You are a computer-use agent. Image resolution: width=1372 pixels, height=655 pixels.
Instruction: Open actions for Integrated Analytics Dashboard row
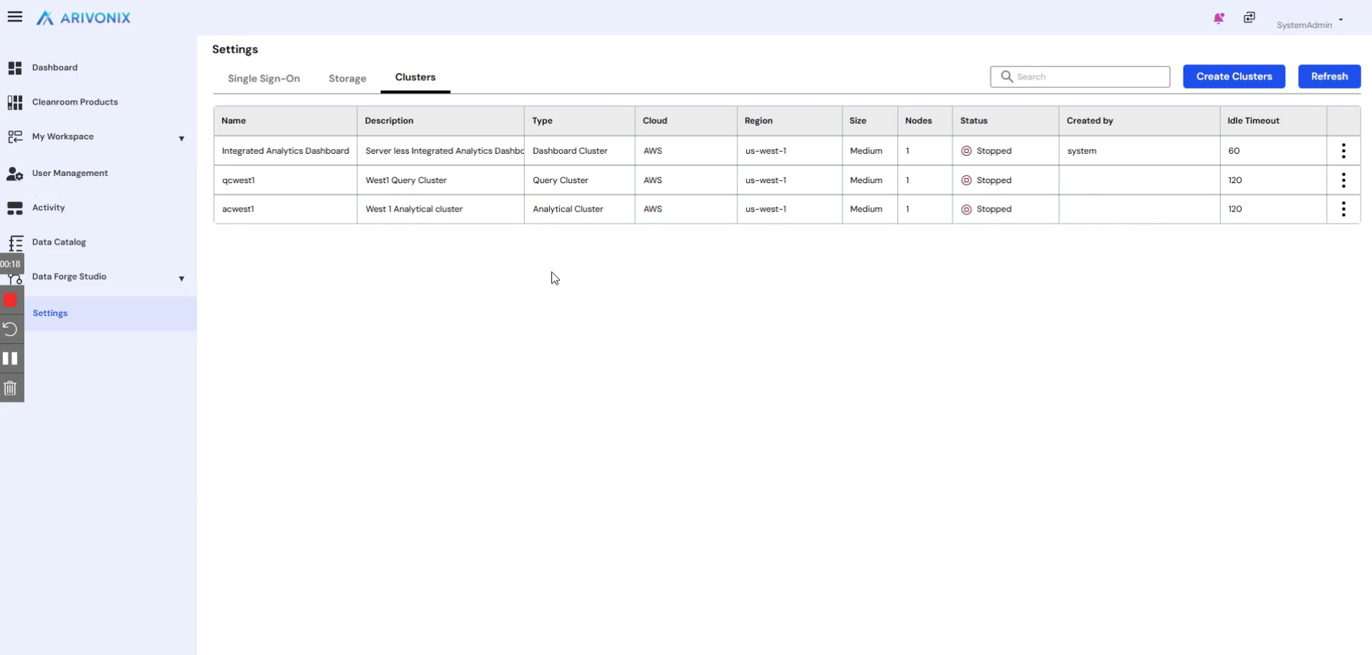(x=1343, y=151)
